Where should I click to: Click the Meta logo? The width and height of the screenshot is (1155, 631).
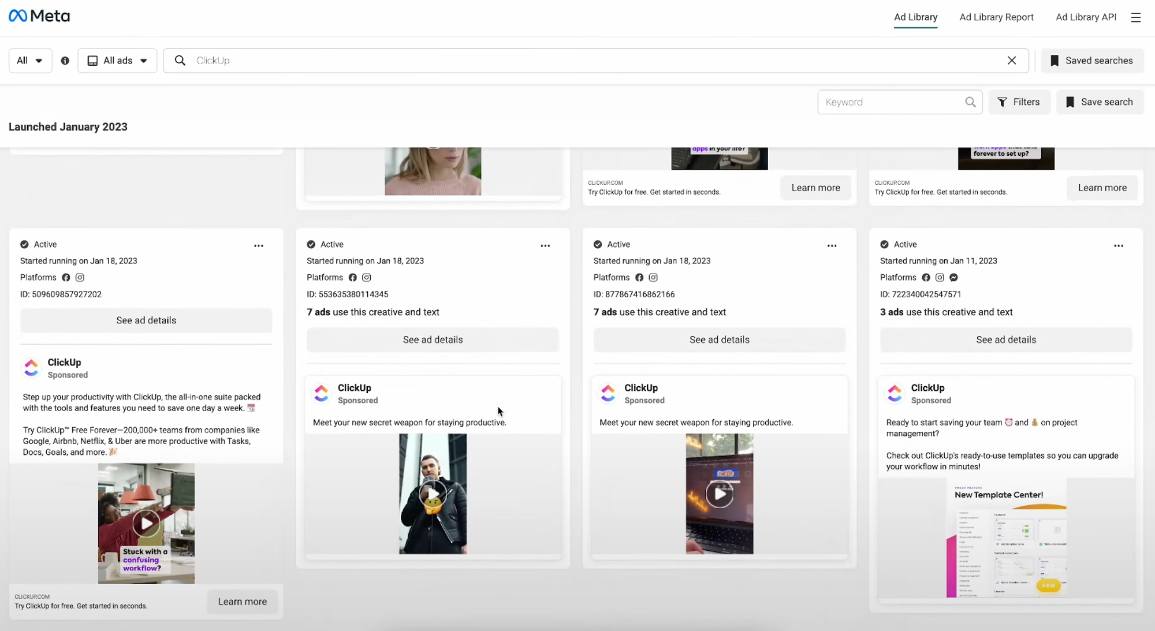point(39,16)
